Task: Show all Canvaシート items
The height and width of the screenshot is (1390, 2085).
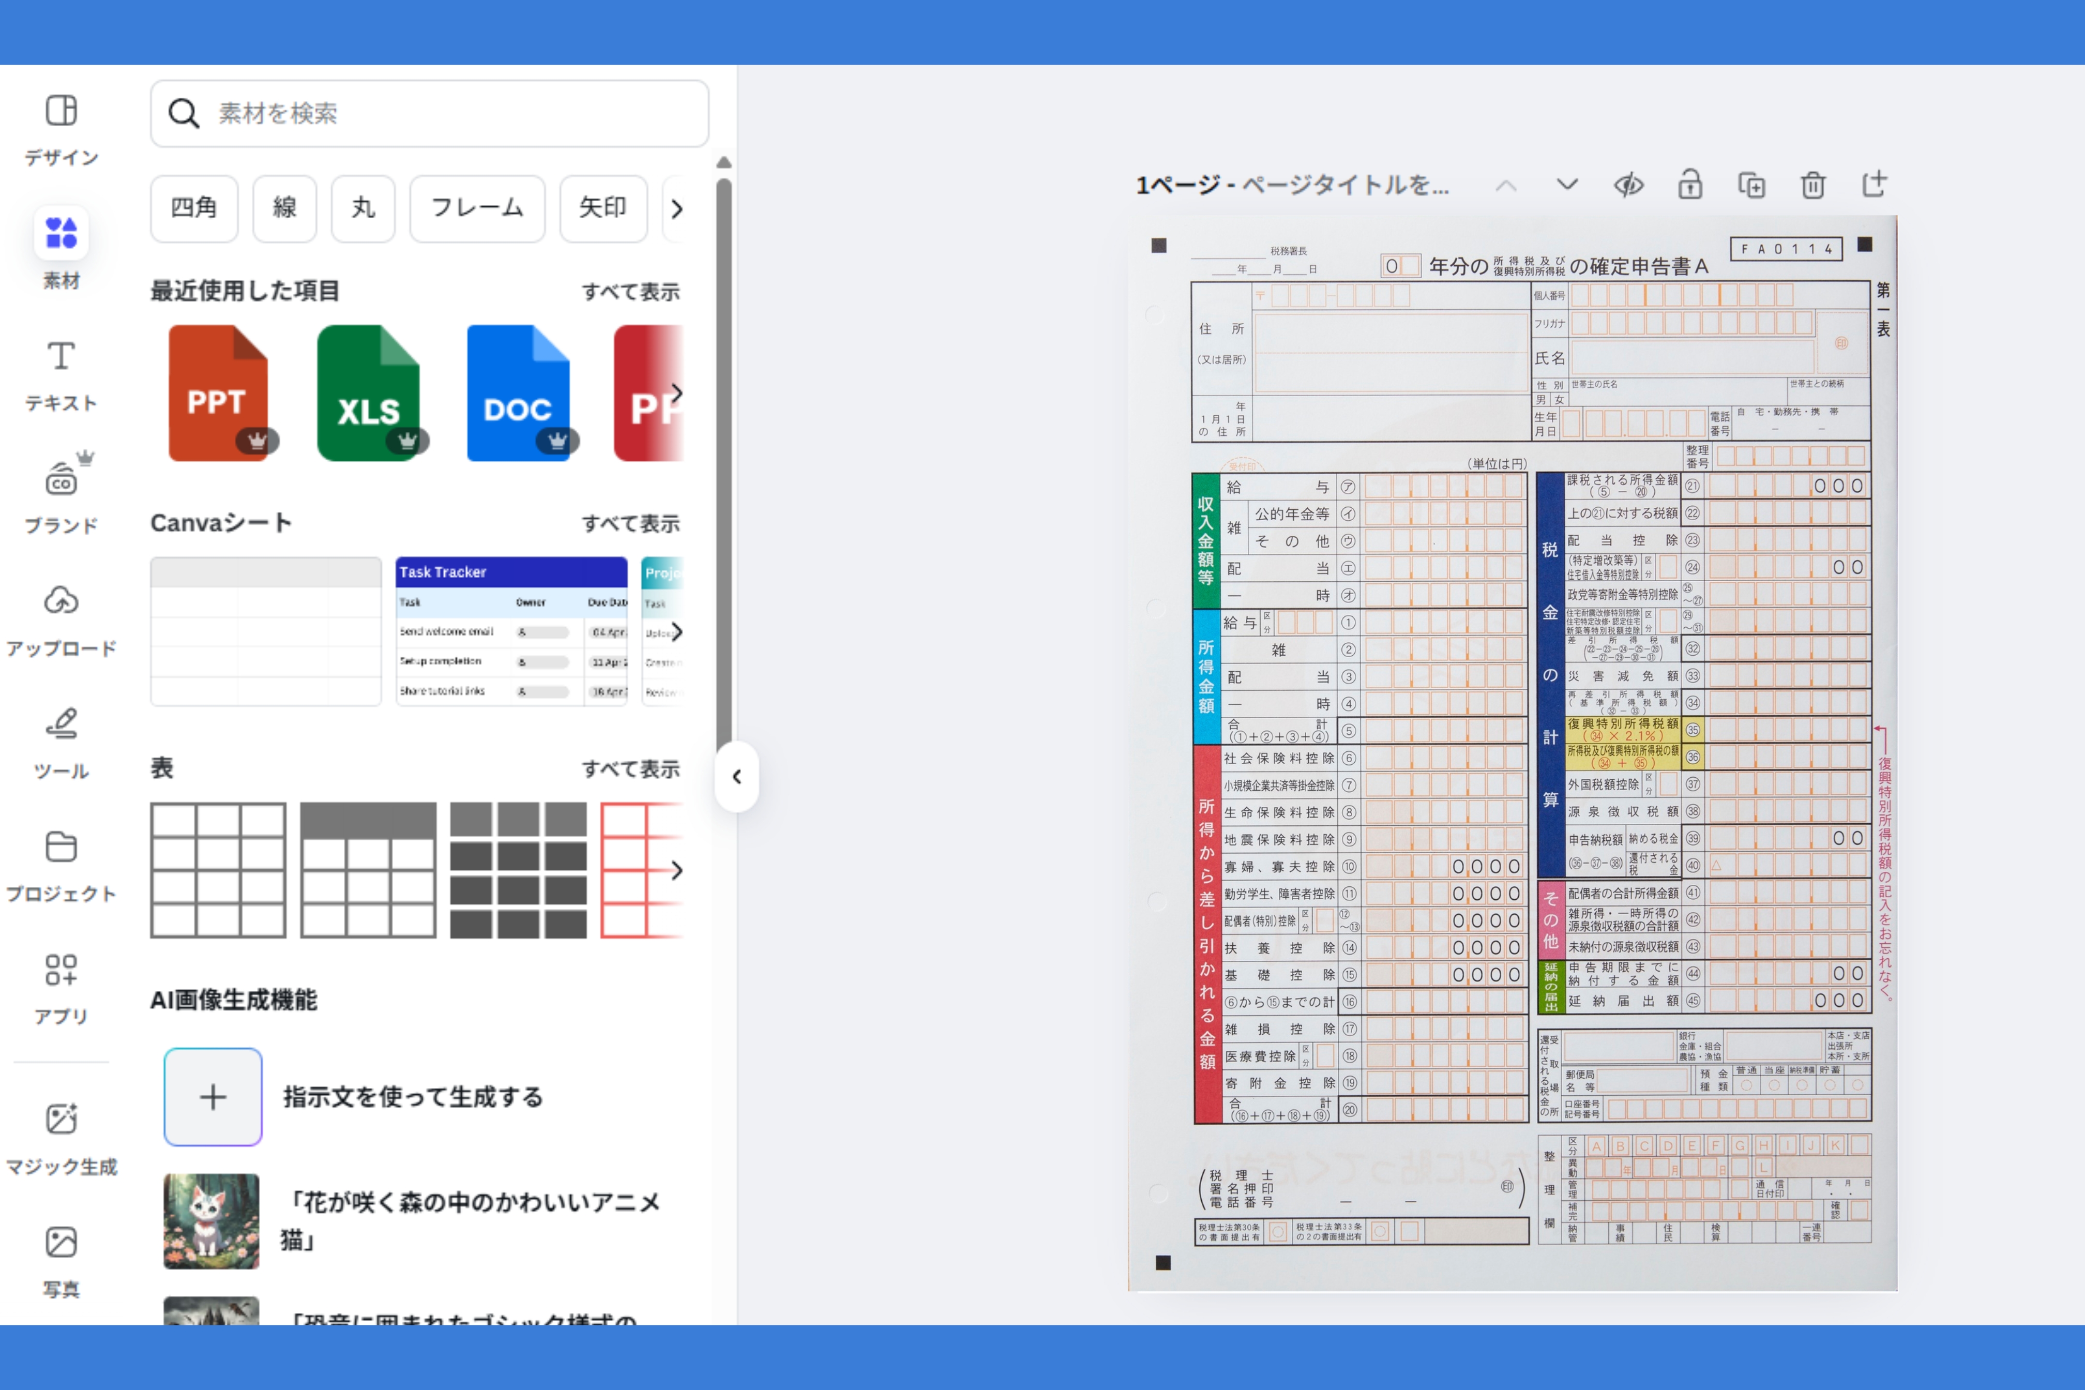Action: tap(630, 524)
